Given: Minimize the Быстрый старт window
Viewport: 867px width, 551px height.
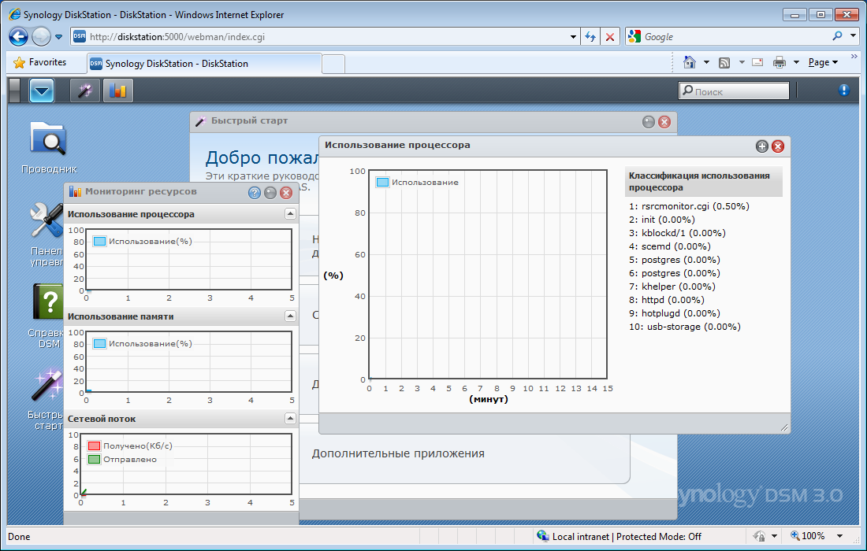Looking at the screenshot, I should tap(649, 122).
